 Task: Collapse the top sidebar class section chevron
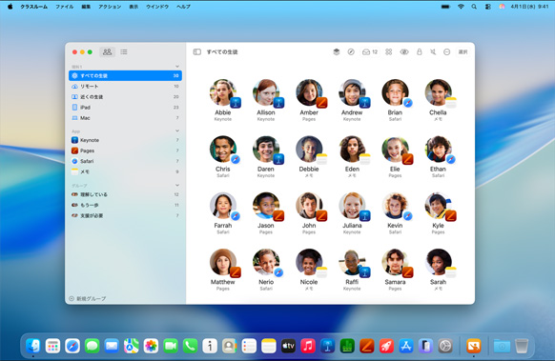177,67
